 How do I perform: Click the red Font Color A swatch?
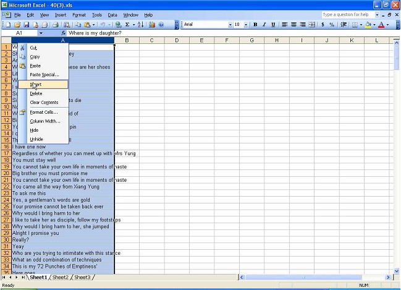tap(381, 25)
